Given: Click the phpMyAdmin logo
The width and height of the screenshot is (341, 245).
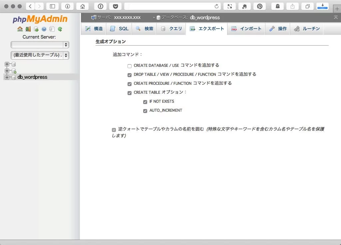Looking at the screenshot, I should coord(40,19).
